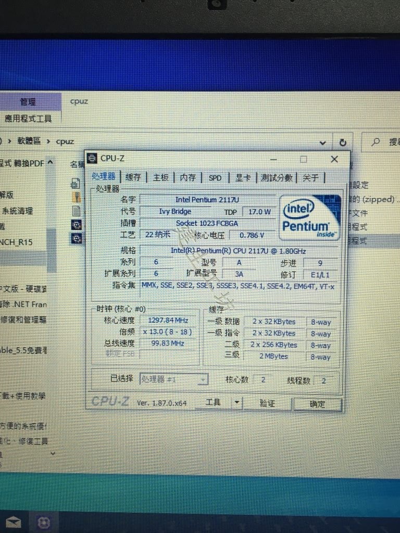Screen dimensions: 400x533
Task: Click the Explorer refresh icon
Action: click(343, 143)
